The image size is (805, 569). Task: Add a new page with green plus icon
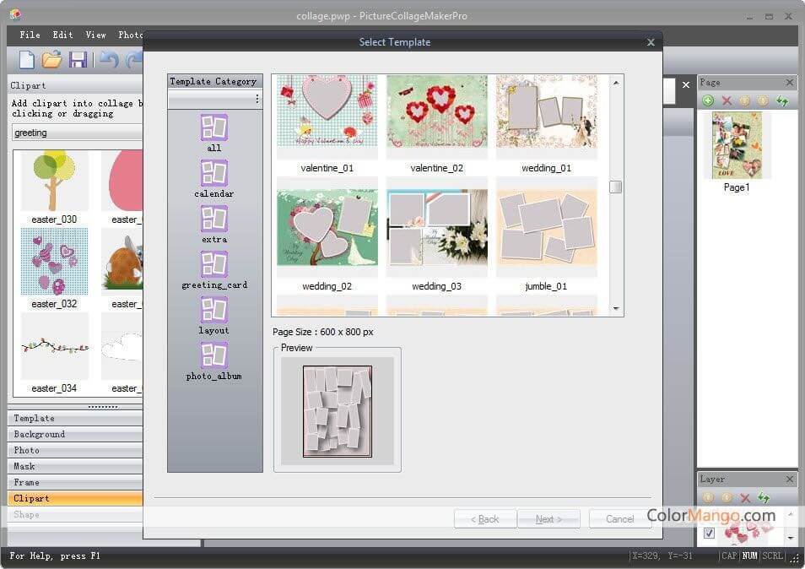click(709, 100)
